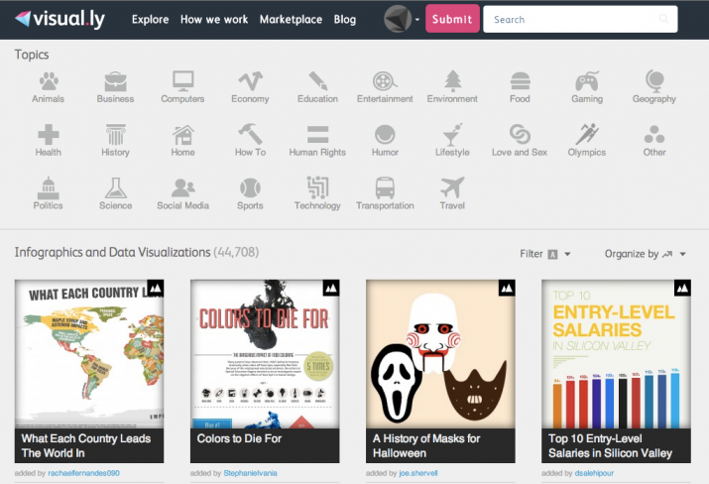Image resolution: width=709 pixels, height=484 pixels.
Task: Open the Economy chart icon
Action: (250, 81)
